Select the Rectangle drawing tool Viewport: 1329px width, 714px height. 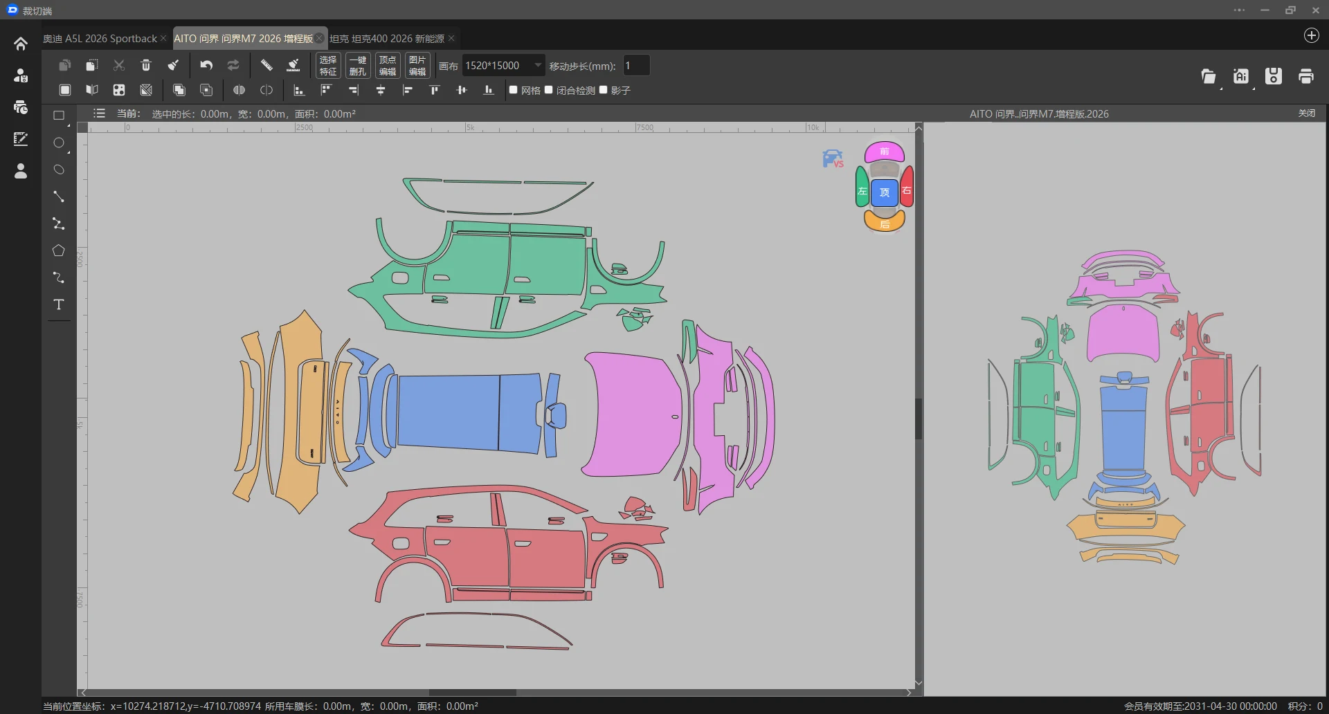click(x=59, y=116)
